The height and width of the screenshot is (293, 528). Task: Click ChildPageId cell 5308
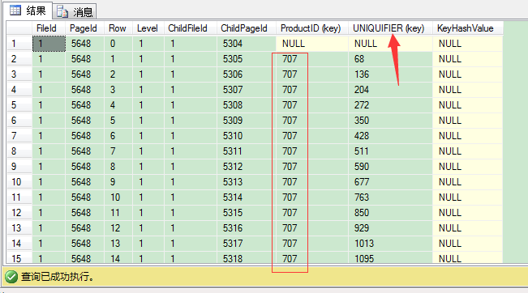tap(247, 105)
